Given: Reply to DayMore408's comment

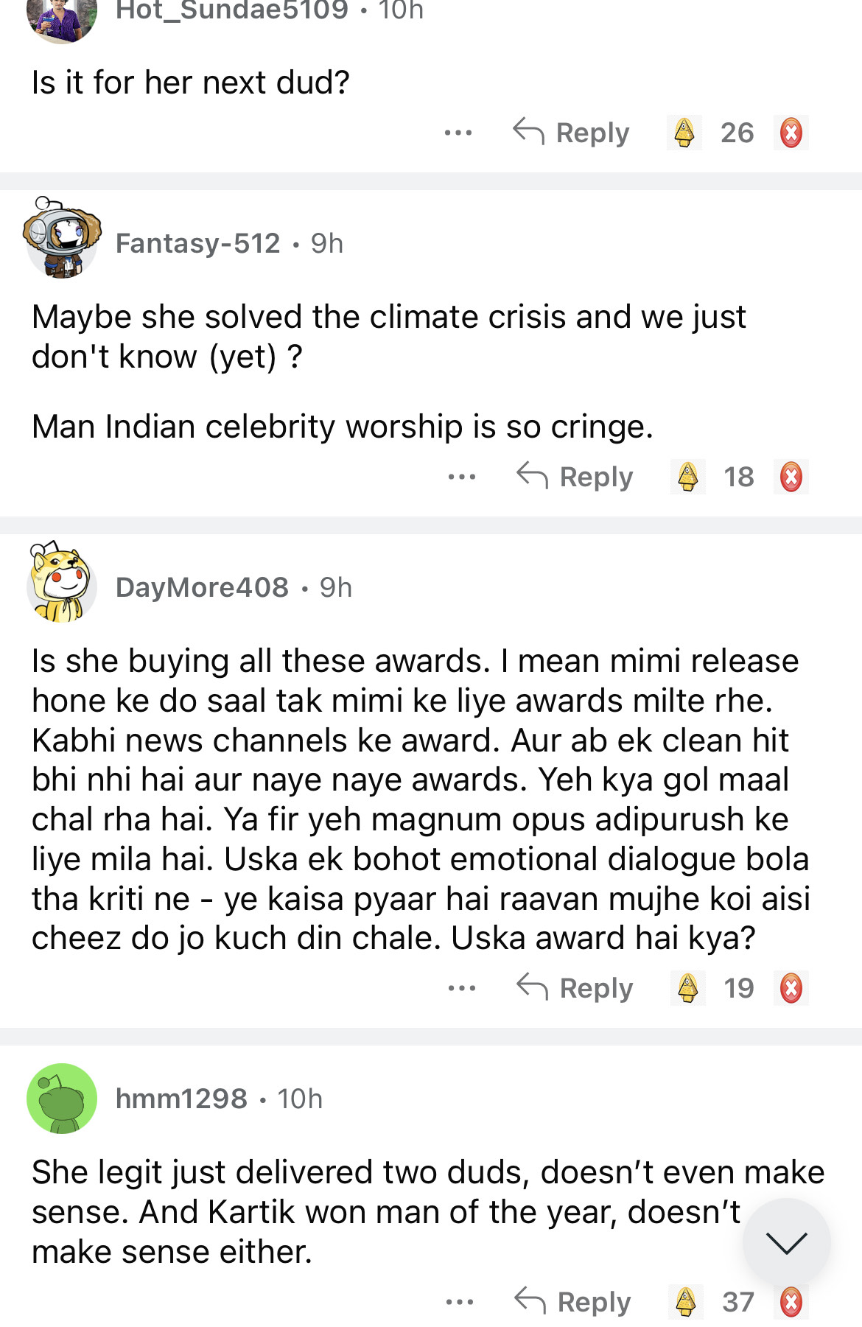Looking at the screenshot, I should [575, 988].
